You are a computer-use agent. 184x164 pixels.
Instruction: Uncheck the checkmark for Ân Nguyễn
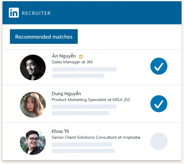coord(159,66)
